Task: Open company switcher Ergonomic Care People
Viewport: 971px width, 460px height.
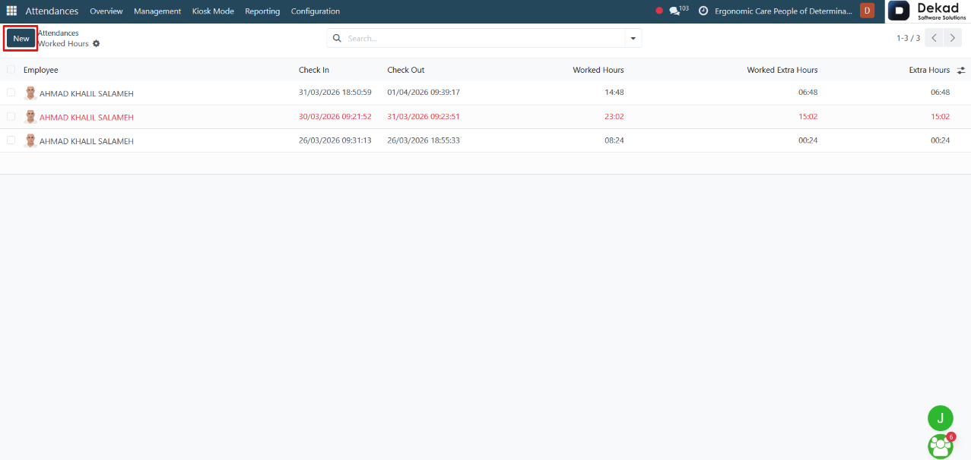Action: click(x=784, y=11)
